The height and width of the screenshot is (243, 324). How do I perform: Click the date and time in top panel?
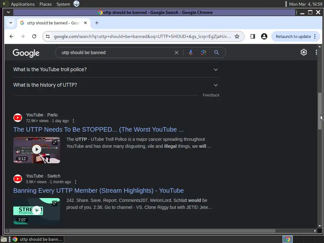[306, 4]
